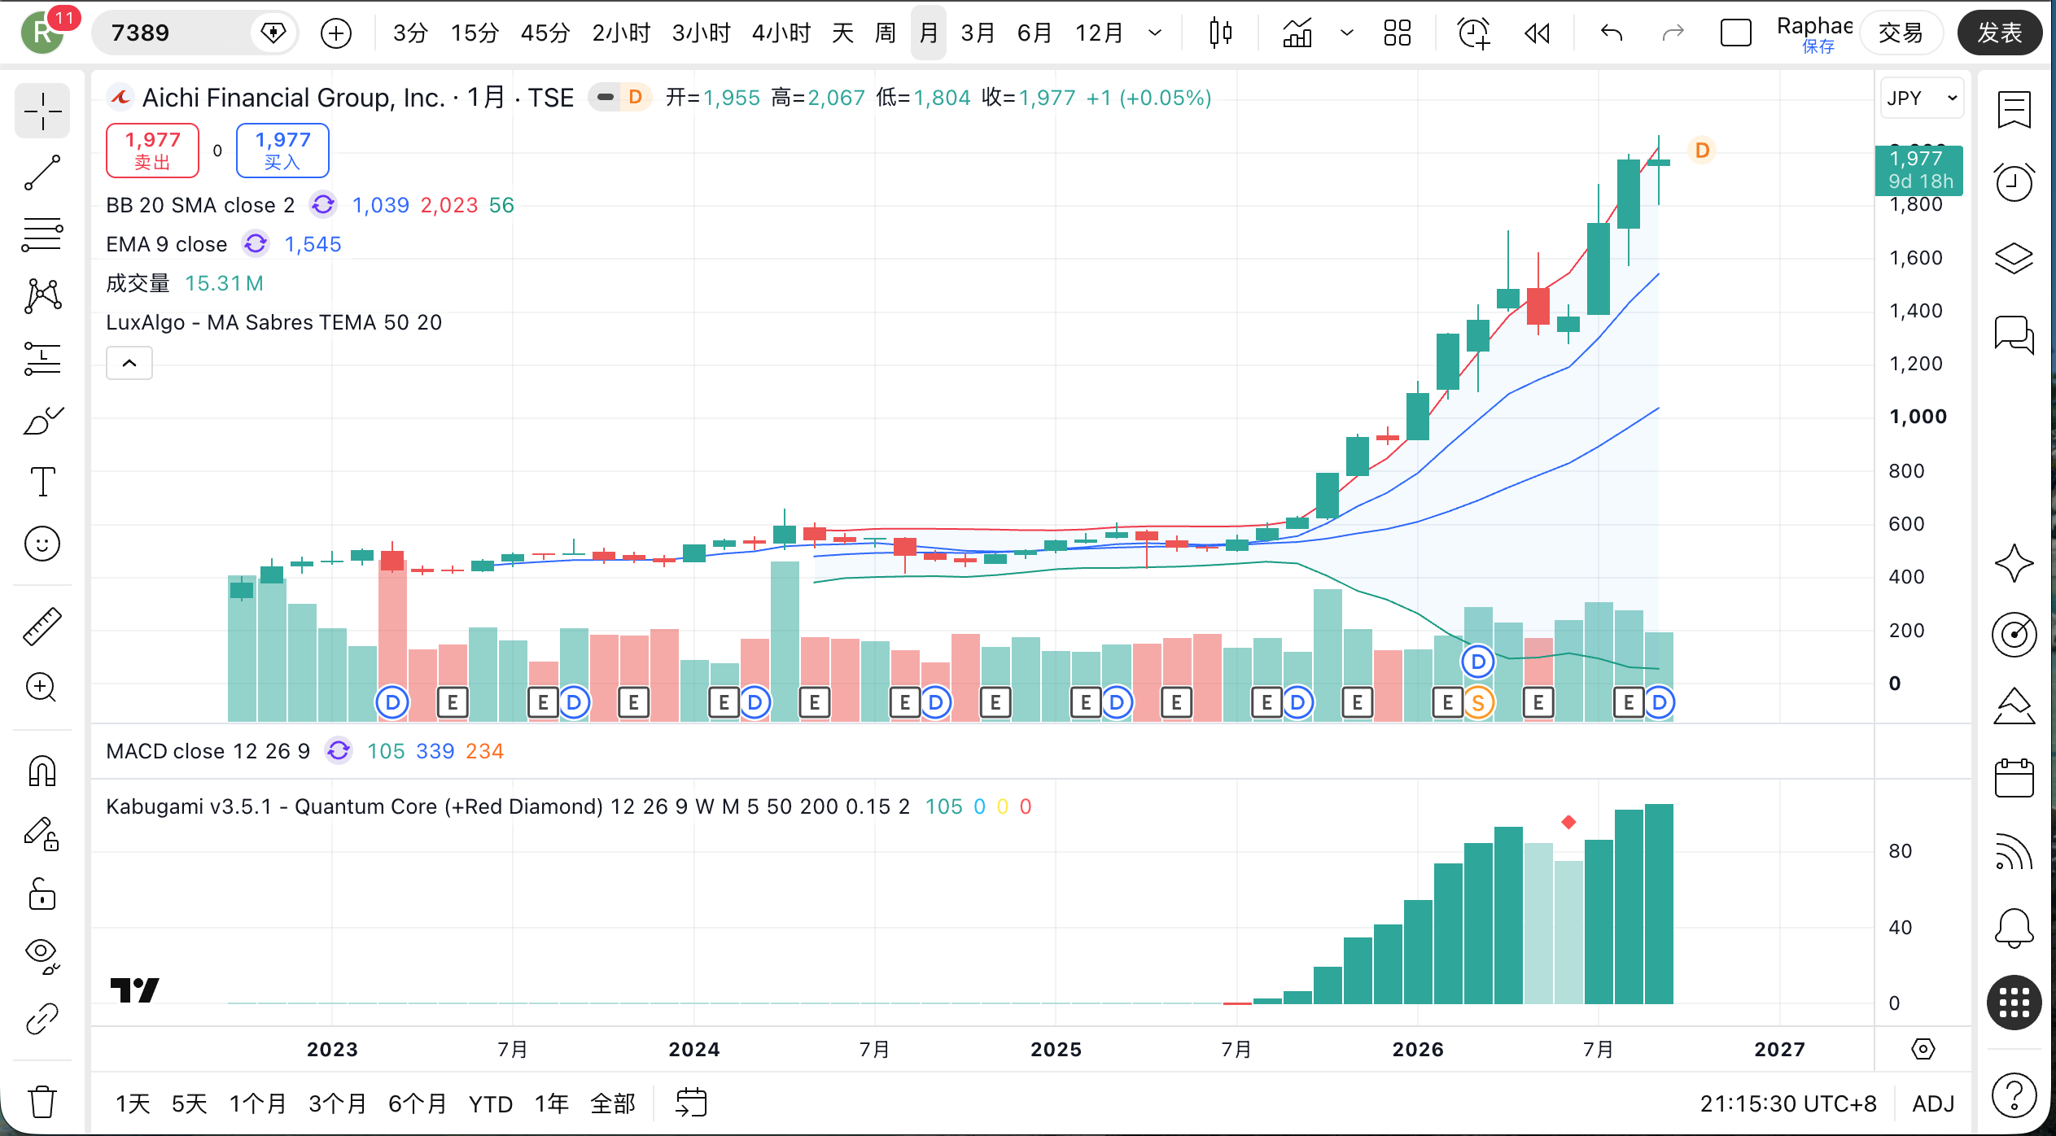Select the 天 daily interval
Viewport: 2056px width, 1136px height.
pyautogui.click(x=843, y=33)
